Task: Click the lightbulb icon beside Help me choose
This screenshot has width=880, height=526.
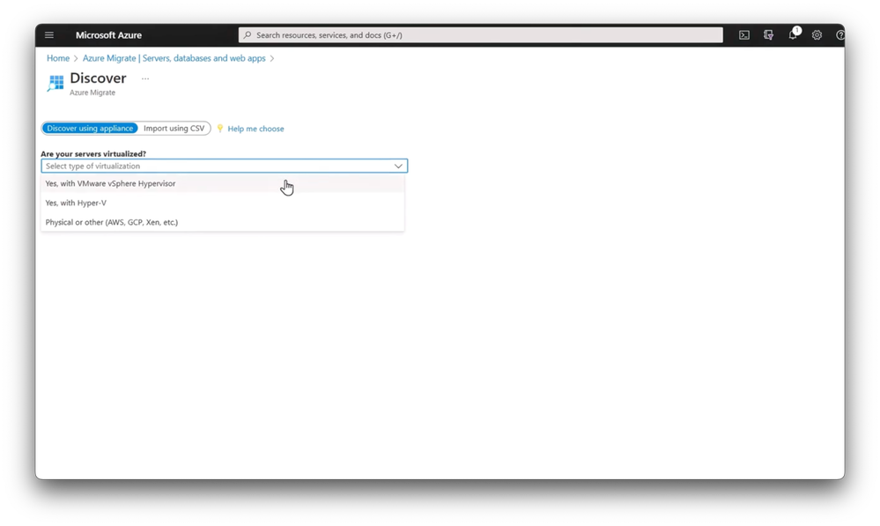Action: [x=220, y=129]
